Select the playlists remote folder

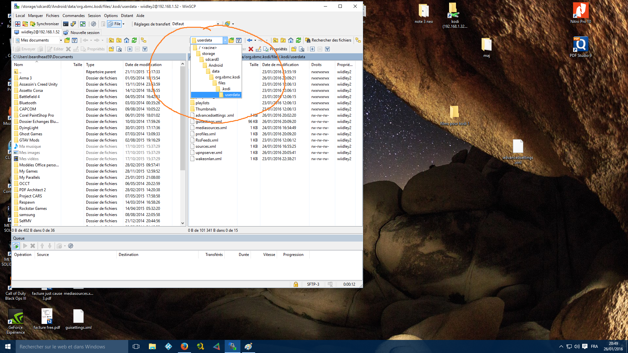coord(202,103)
